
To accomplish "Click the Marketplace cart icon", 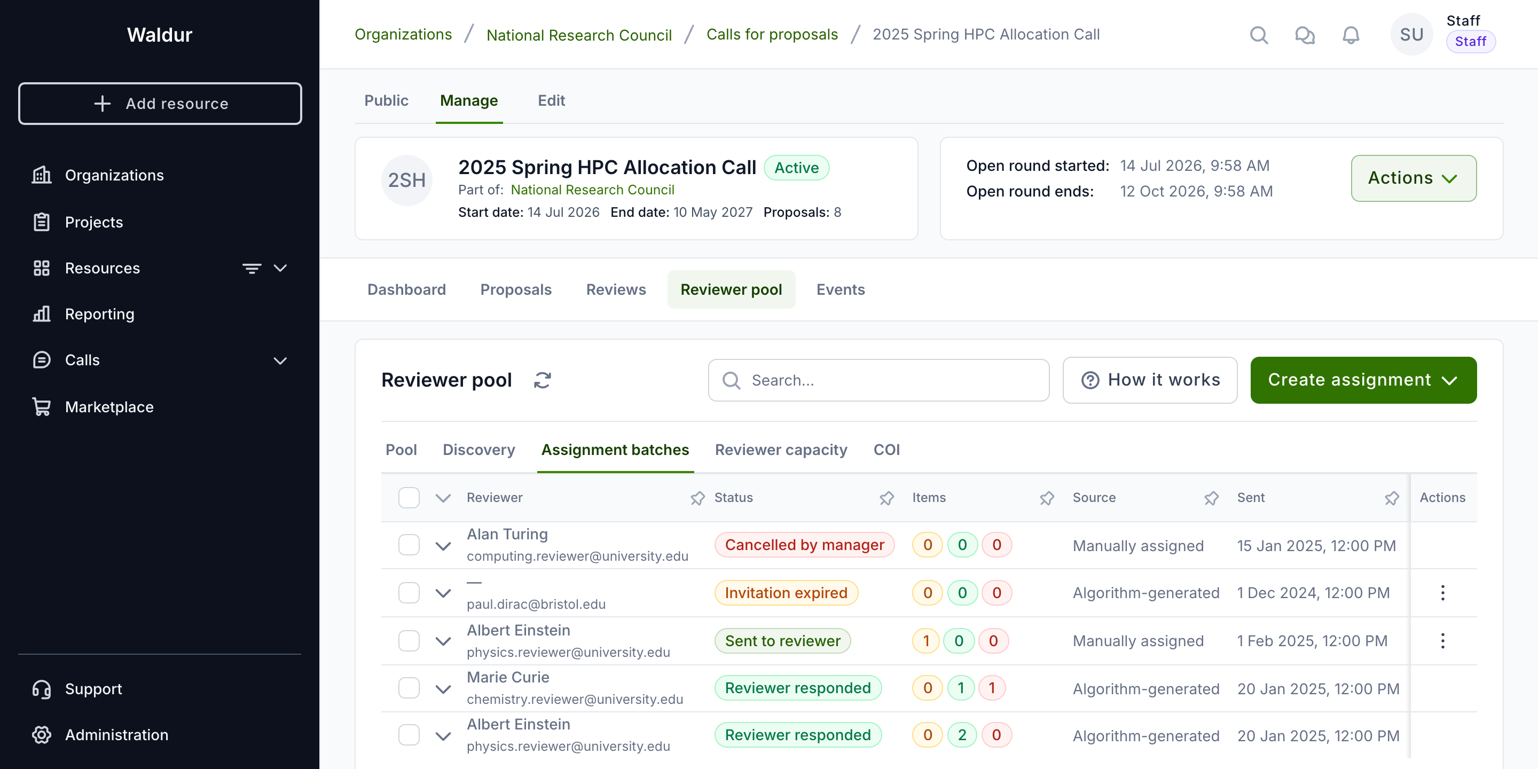I will pos(41,406).
